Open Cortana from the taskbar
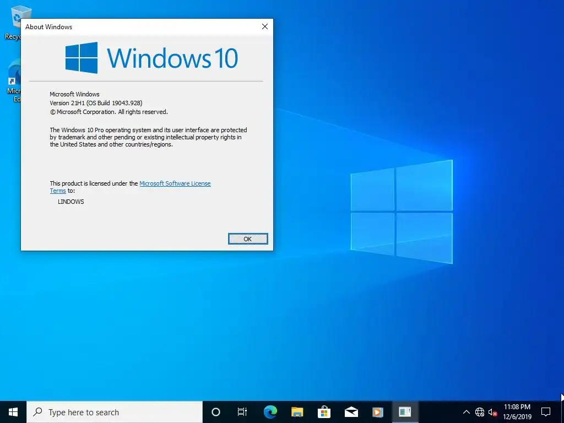This screenshot has width=564, height=423. pyautogui.click(x=215, y=412)
